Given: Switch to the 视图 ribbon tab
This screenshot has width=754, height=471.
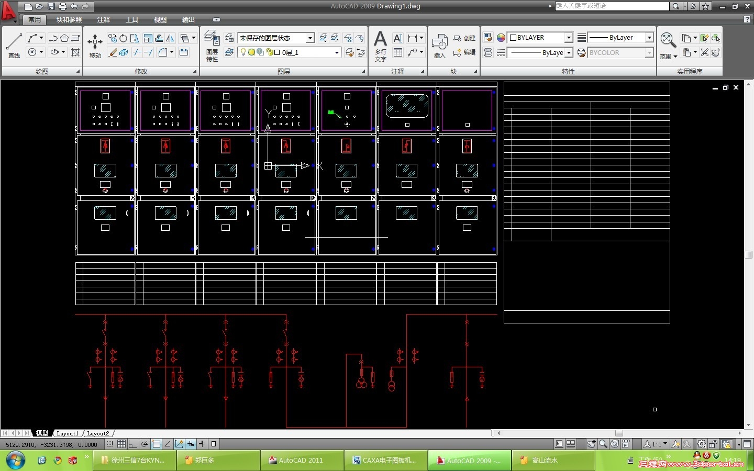Looking at the screenshot, I should [x=160, y=19].
